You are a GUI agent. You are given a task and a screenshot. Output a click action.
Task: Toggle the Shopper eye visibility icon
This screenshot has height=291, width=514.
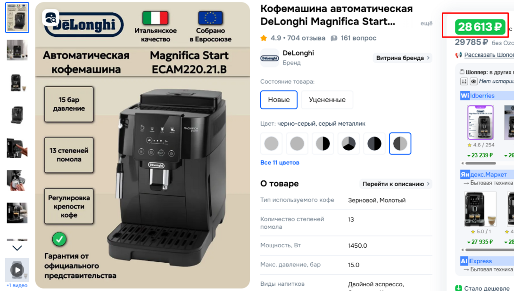coord(473,81)
